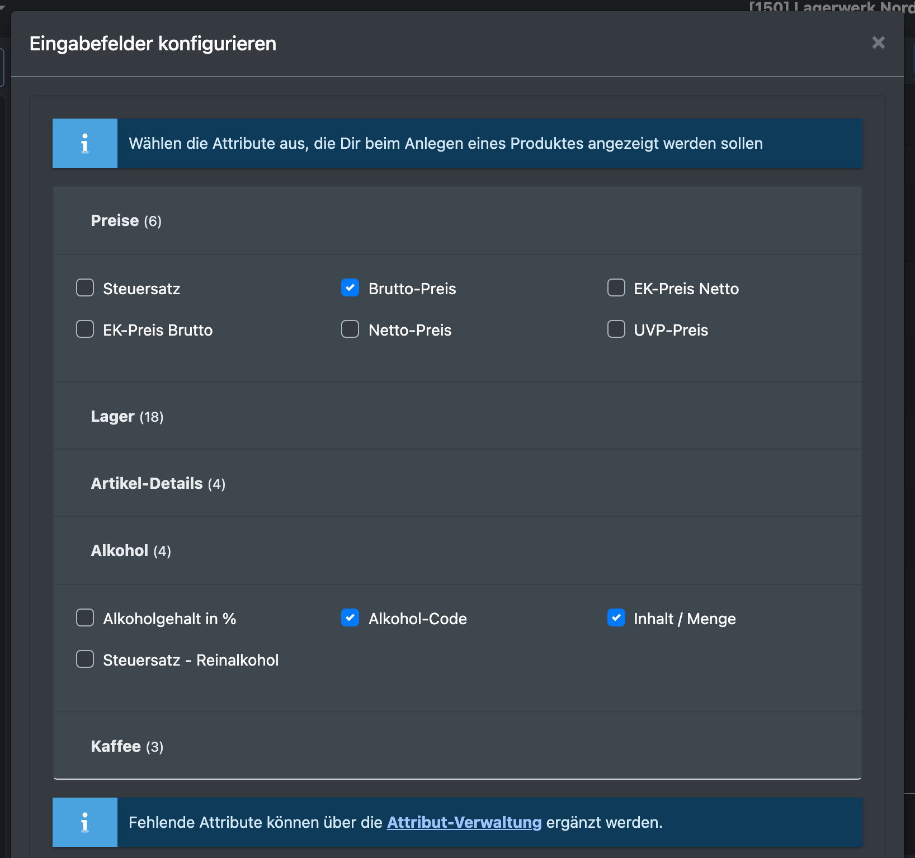Enable the Steuersatz checkbox under Preise
Screen dimensions: 915x858
85,287
